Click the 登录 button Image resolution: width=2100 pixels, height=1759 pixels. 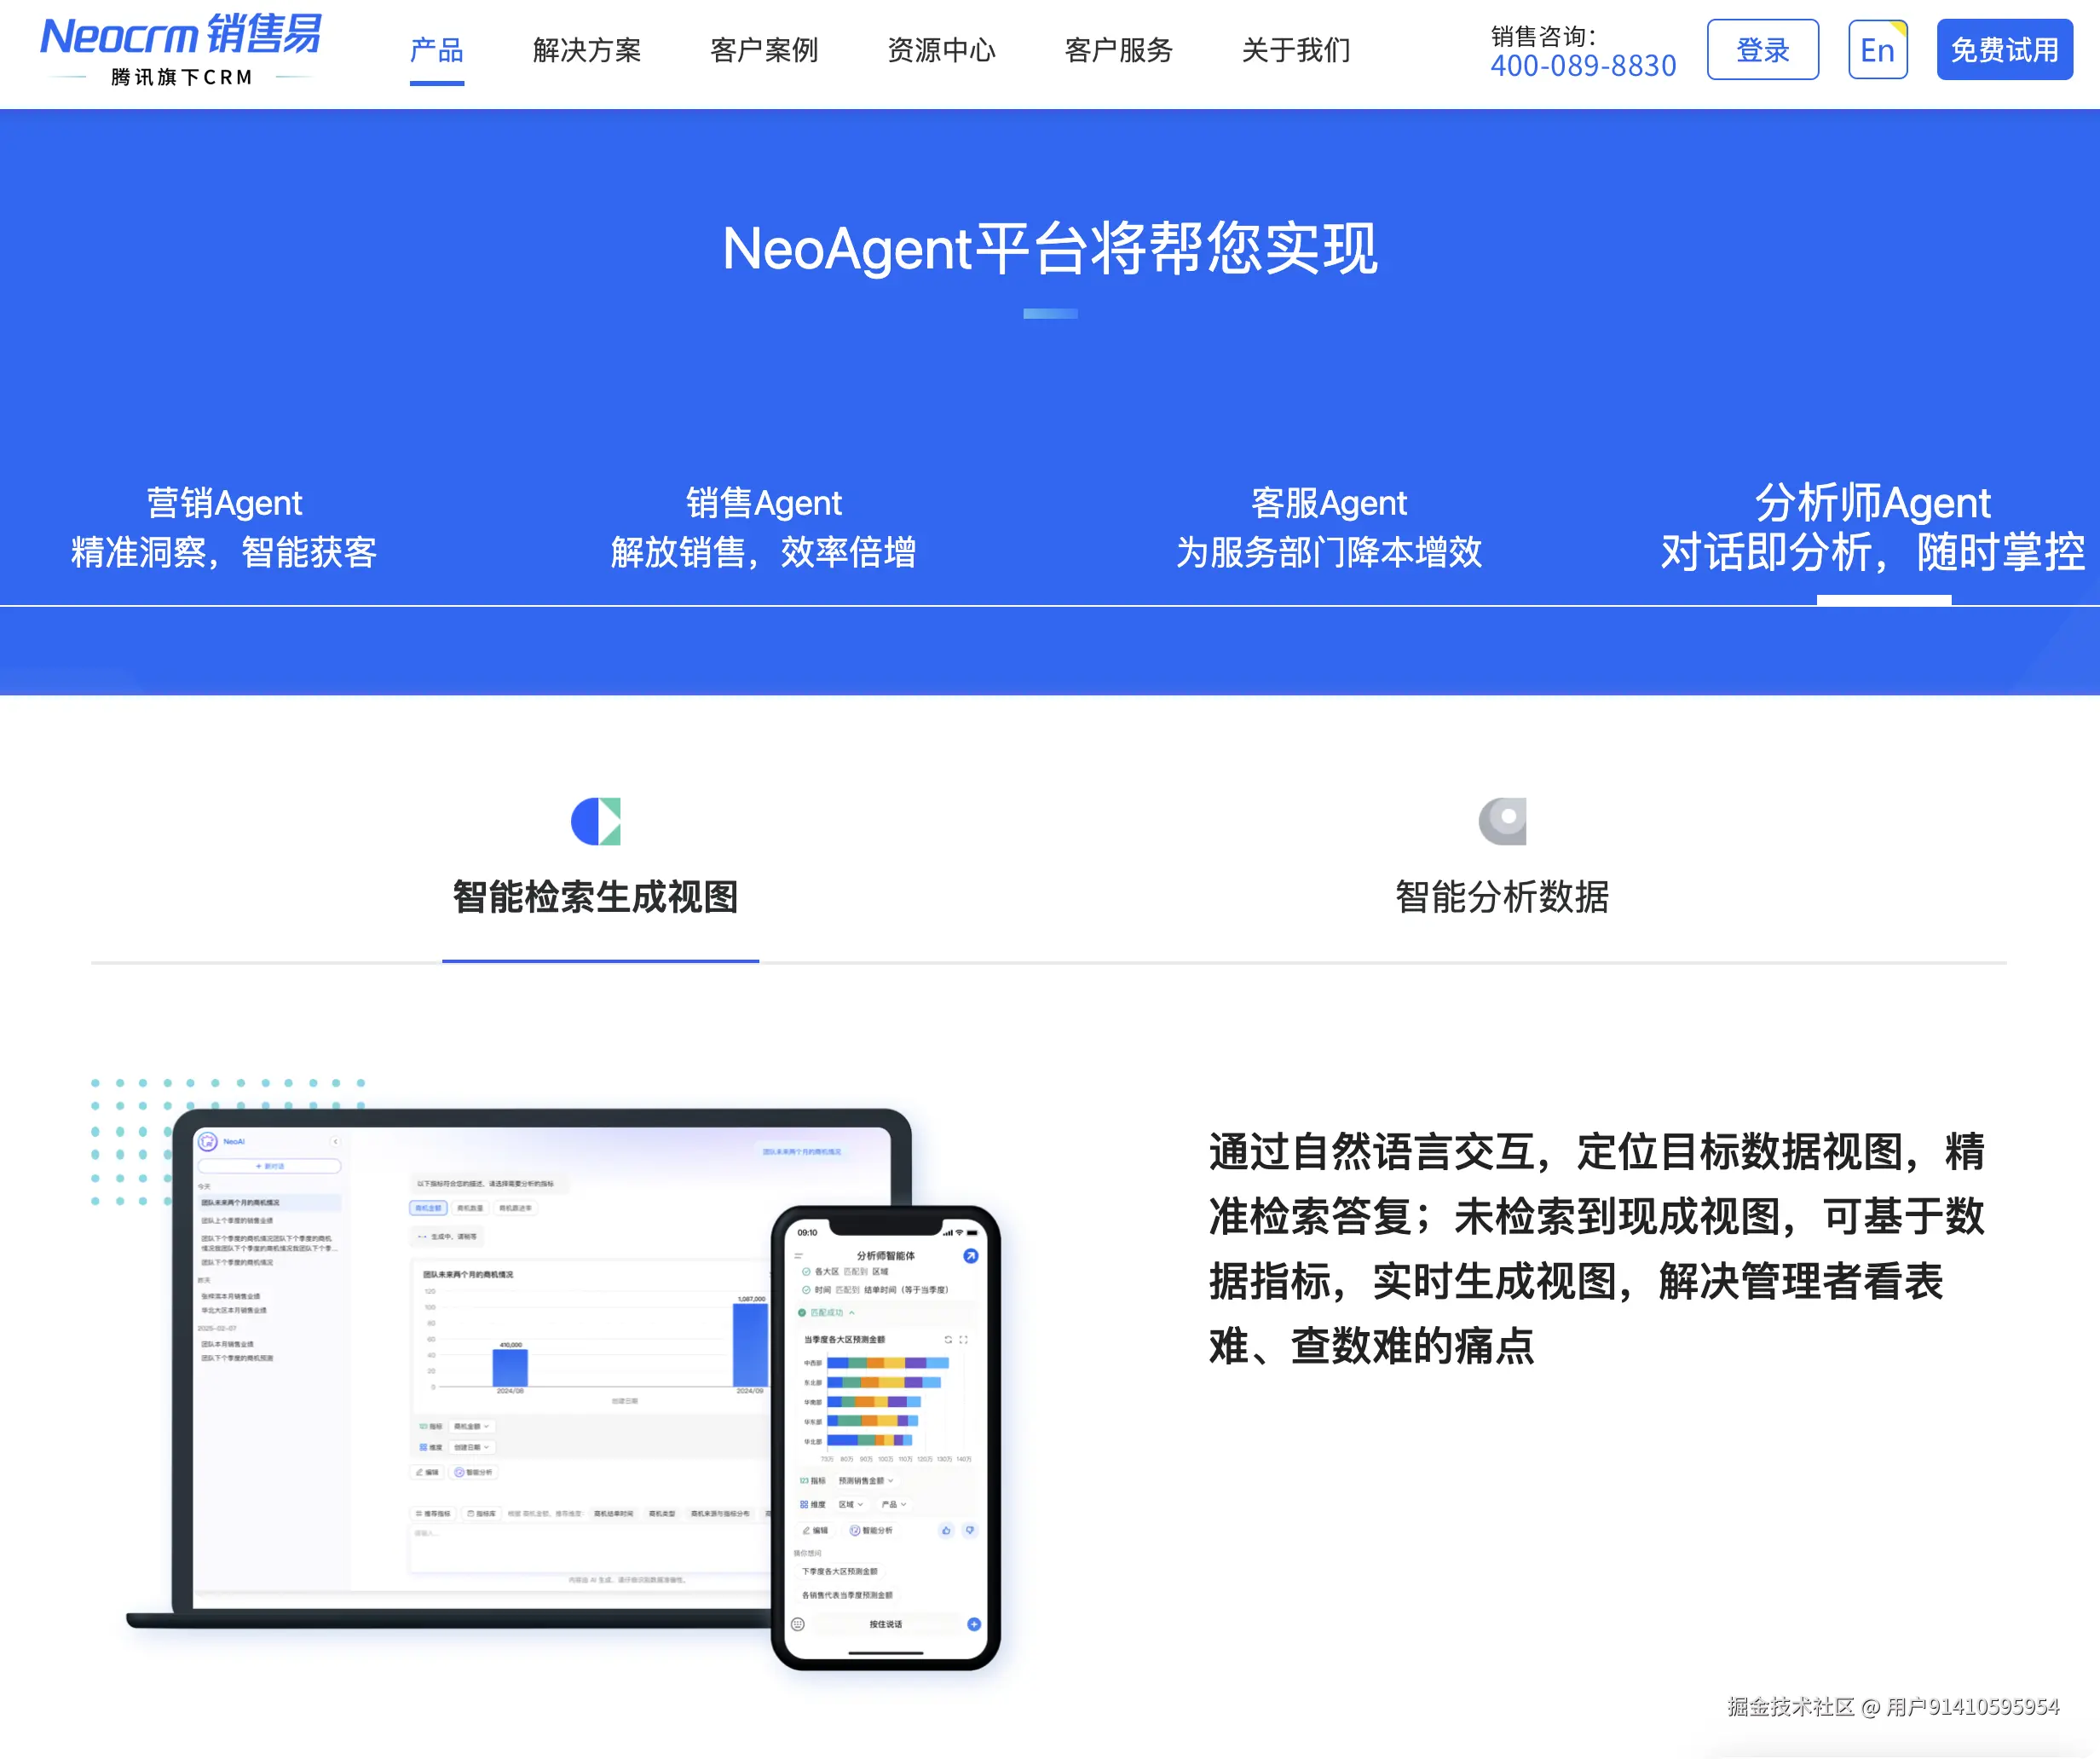(x=1762, y=49)
